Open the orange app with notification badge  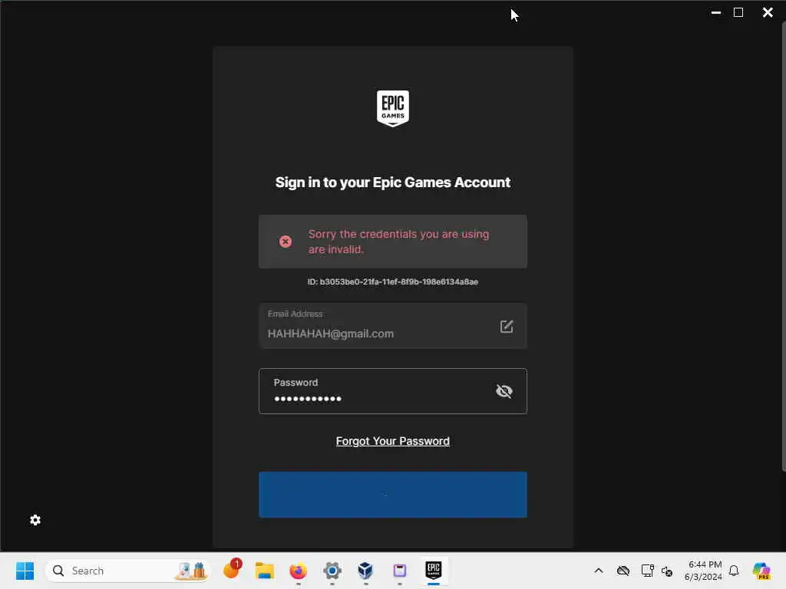232,570
